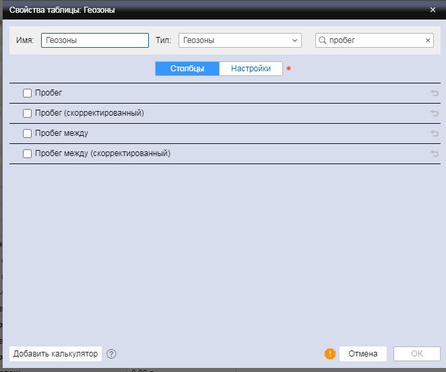Click reset arrow icon for Пробег между row
This screenshot has width=446, height=372.
[434, 134]
